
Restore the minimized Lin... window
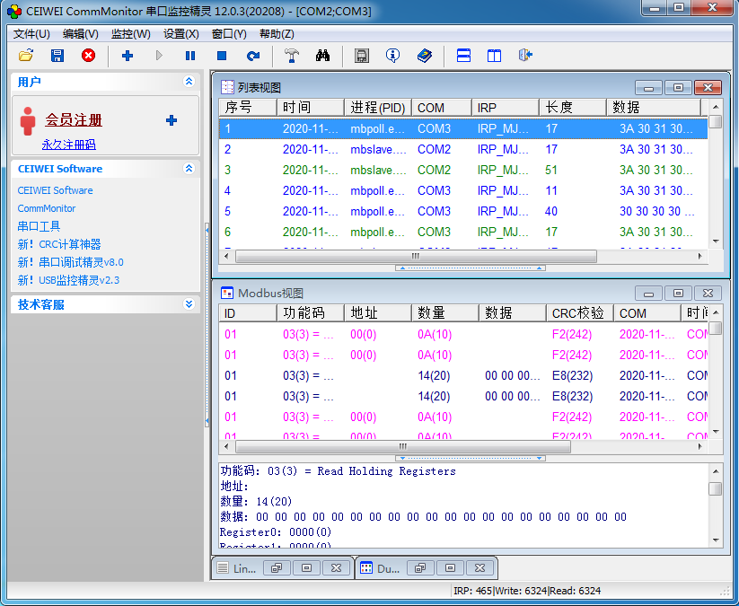tap(277, 567)
